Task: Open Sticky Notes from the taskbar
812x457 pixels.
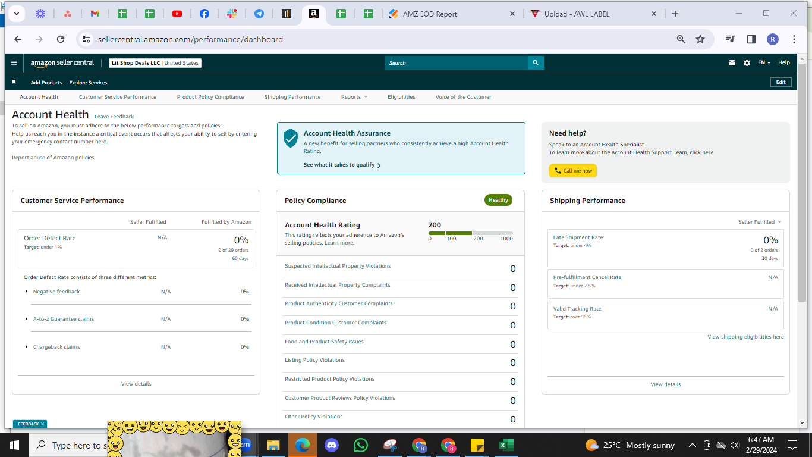Action: (477, 445)
